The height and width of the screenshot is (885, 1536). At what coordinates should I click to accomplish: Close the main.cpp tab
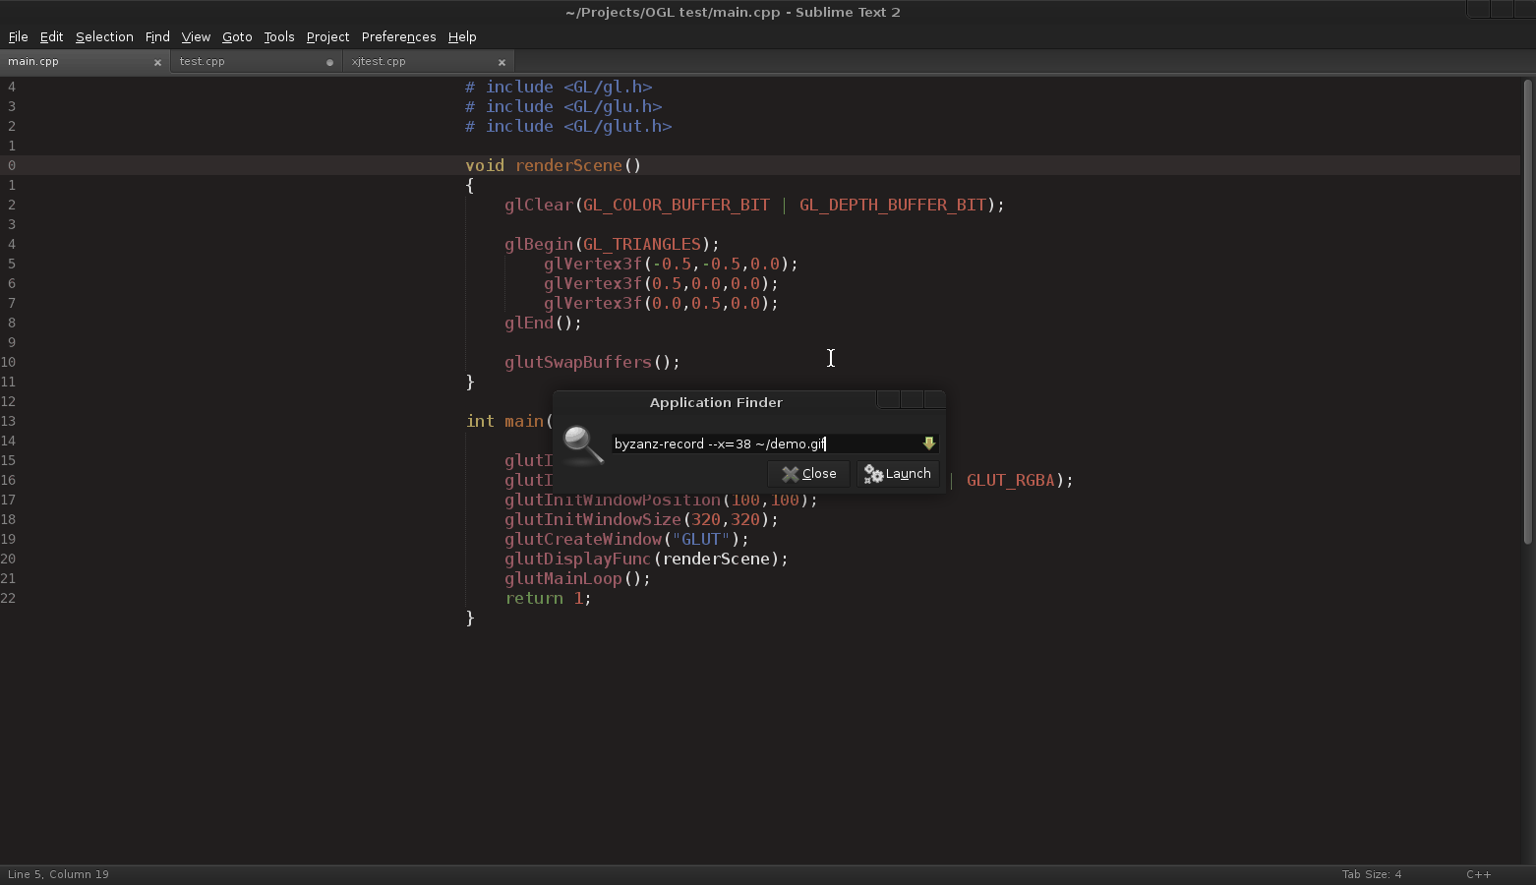pyautogui.click(x=157, y=62)
